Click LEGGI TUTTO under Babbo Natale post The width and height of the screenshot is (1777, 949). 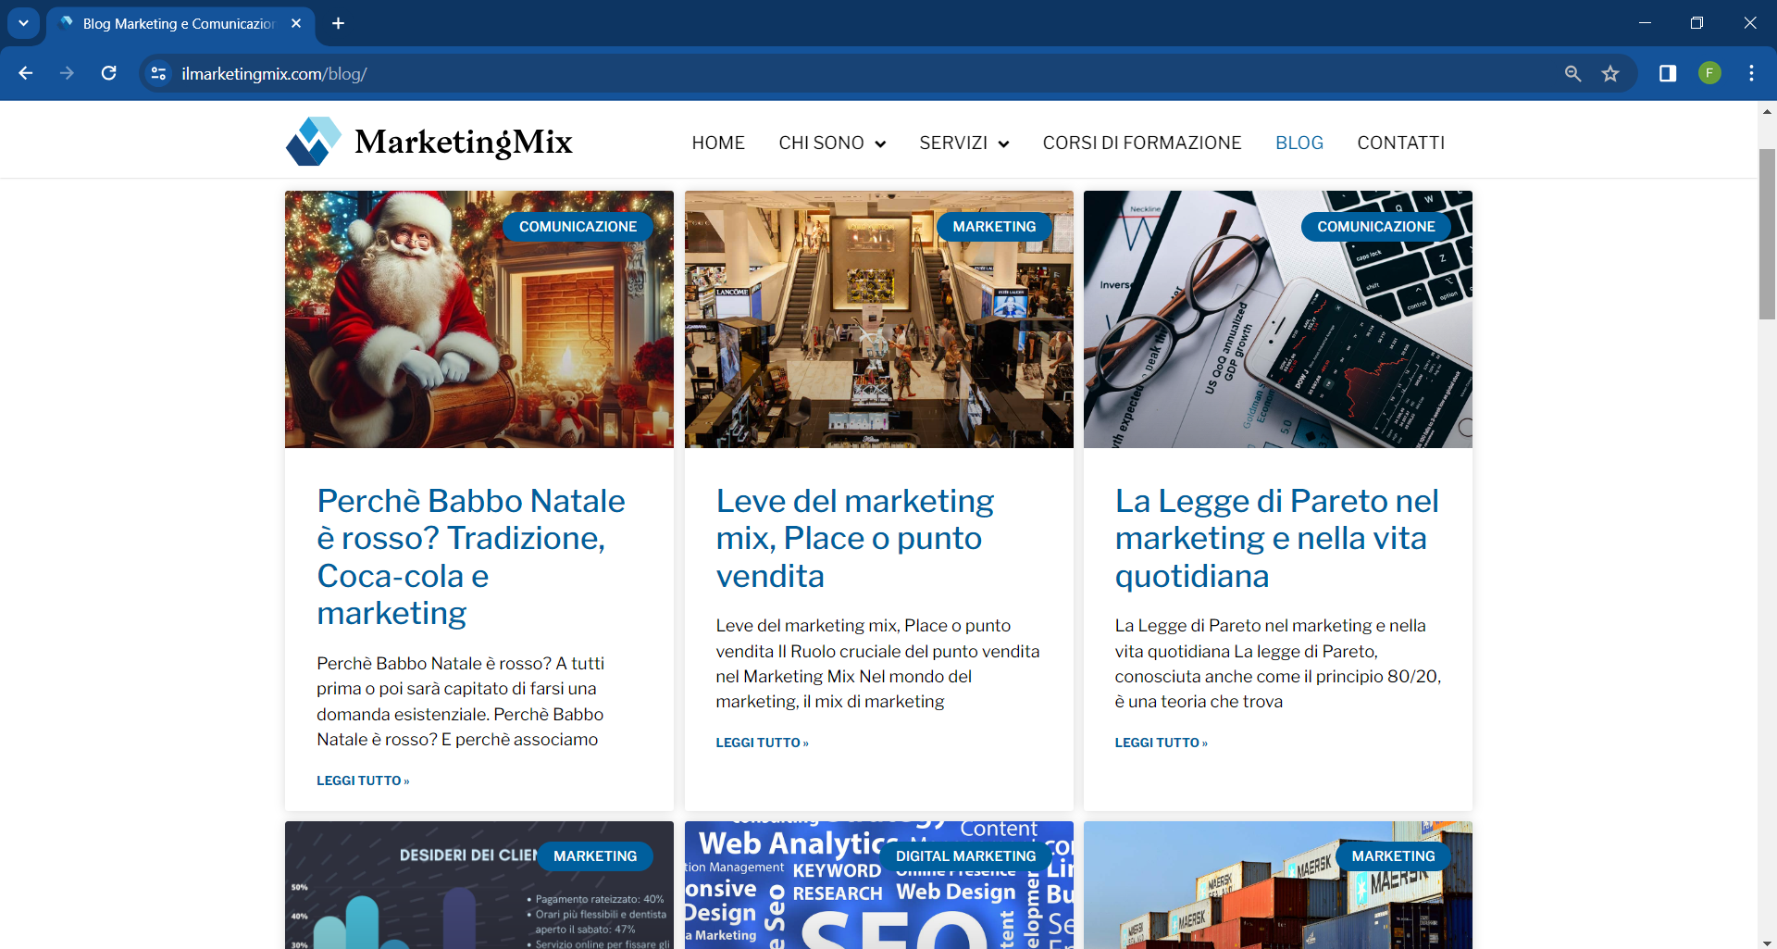(363, 780)
